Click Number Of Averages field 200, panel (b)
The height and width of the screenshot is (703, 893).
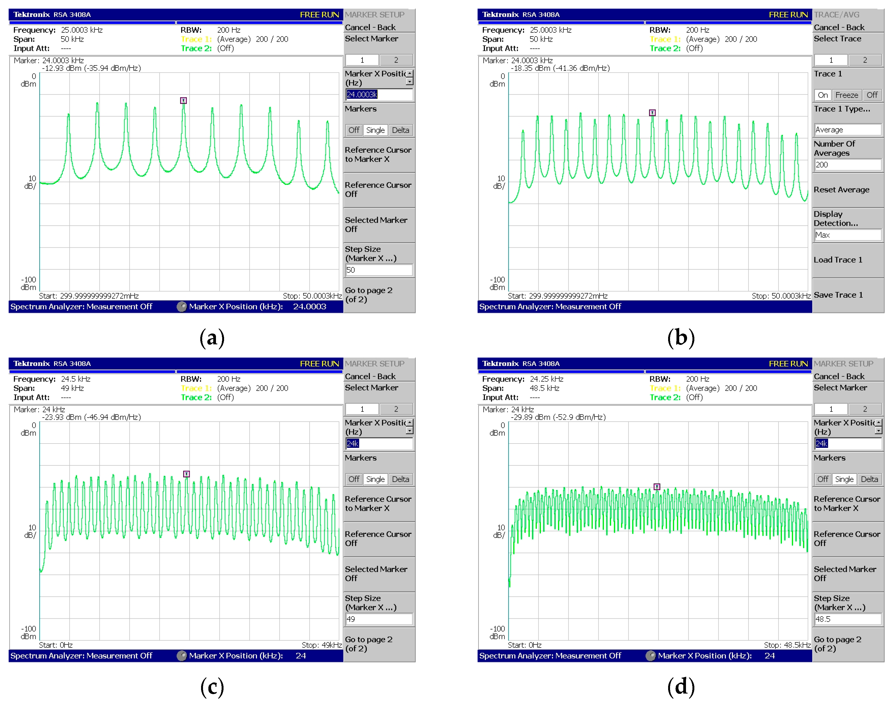848,165
